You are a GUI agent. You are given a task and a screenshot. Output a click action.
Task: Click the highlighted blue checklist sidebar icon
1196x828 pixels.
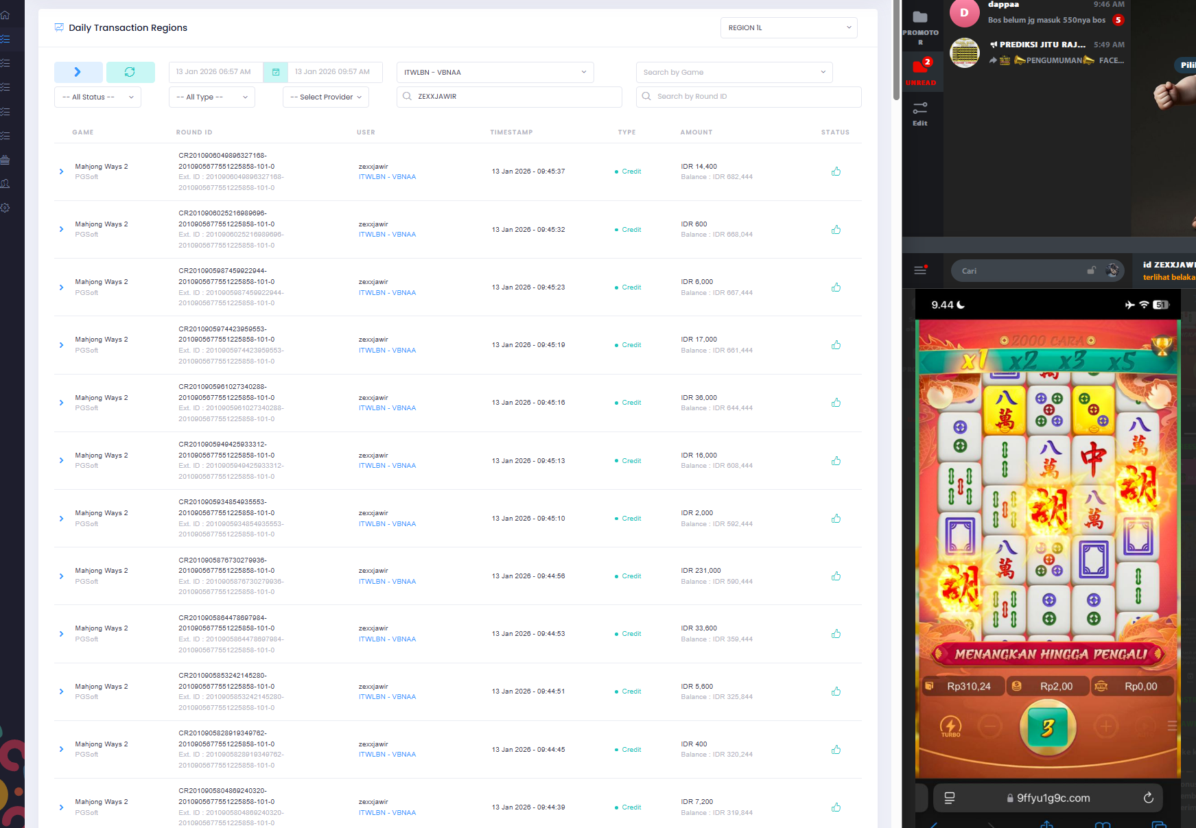tap(5, 39)
